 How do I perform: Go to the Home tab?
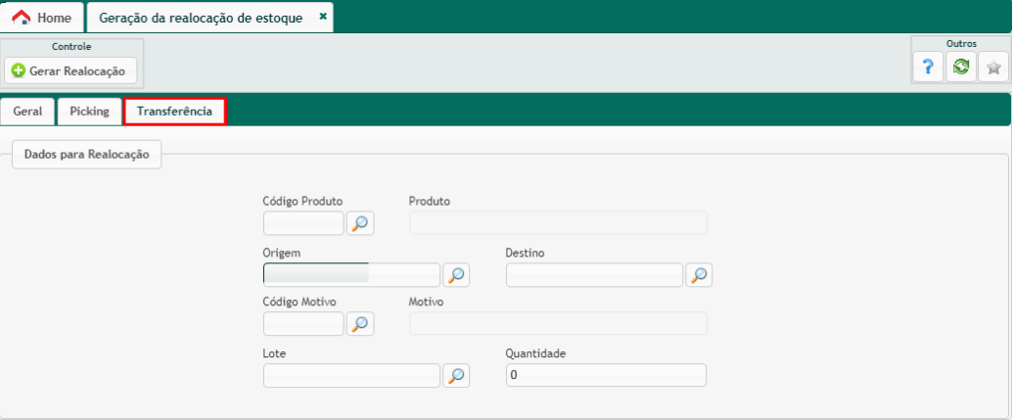click(42, 18)
